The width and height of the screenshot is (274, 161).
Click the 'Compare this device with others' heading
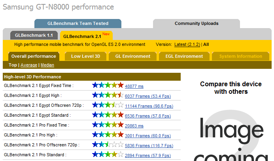pyautogui.click(x=231, y=88)
